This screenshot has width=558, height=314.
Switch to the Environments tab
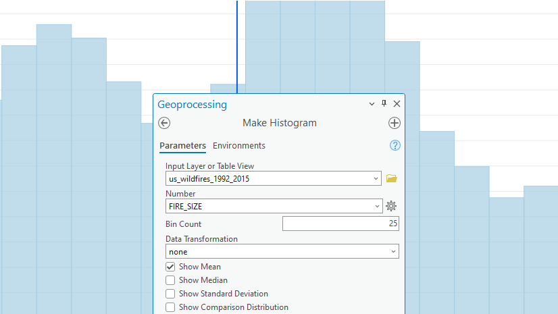[x=239, y=146]
